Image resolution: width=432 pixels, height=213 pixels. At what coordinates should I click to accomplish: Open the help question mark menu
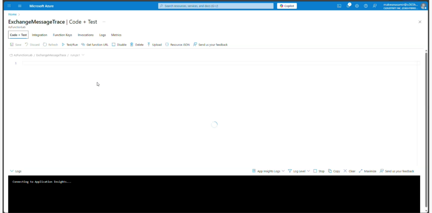366,6
